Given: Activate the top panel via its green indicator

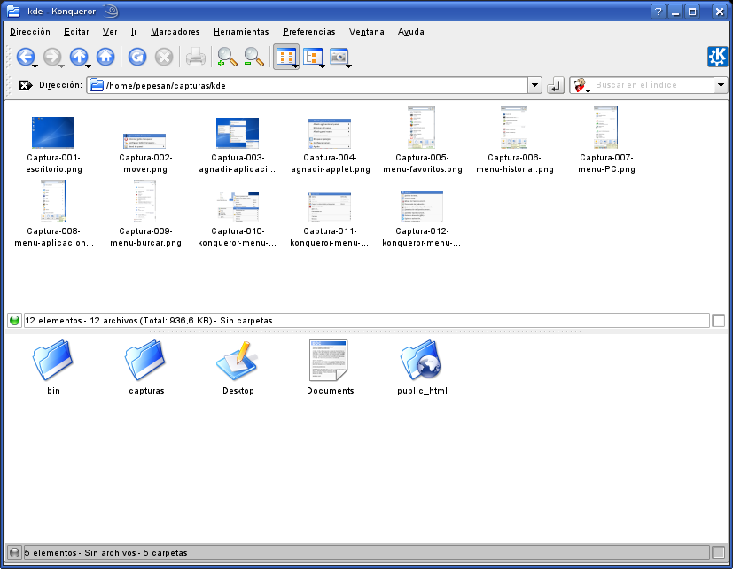Looking at the screenshot, I should pyautogui.click(x=15, y=321).
